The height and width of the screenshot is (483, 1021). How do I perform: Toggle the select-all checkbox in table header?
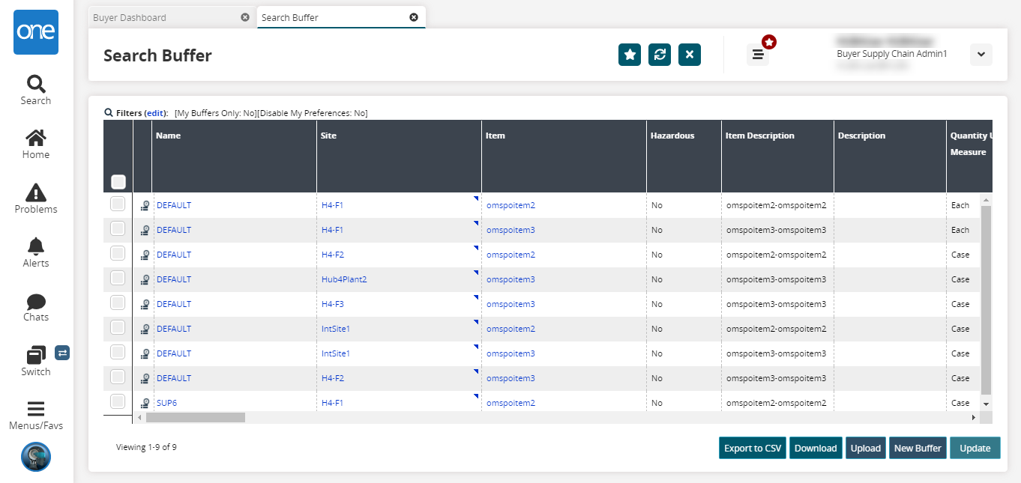click(118, 182)
